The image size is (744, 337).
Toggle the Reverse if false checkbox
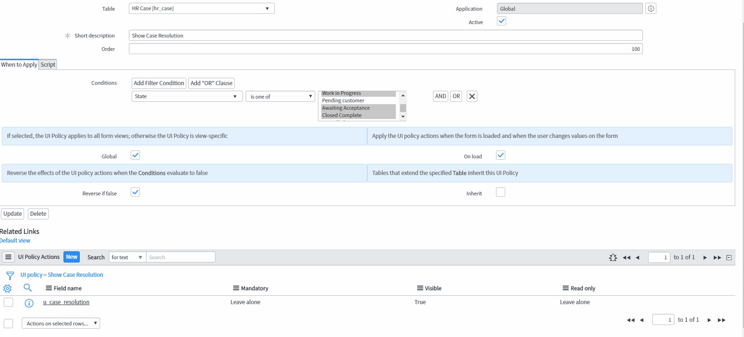point(135,192)
